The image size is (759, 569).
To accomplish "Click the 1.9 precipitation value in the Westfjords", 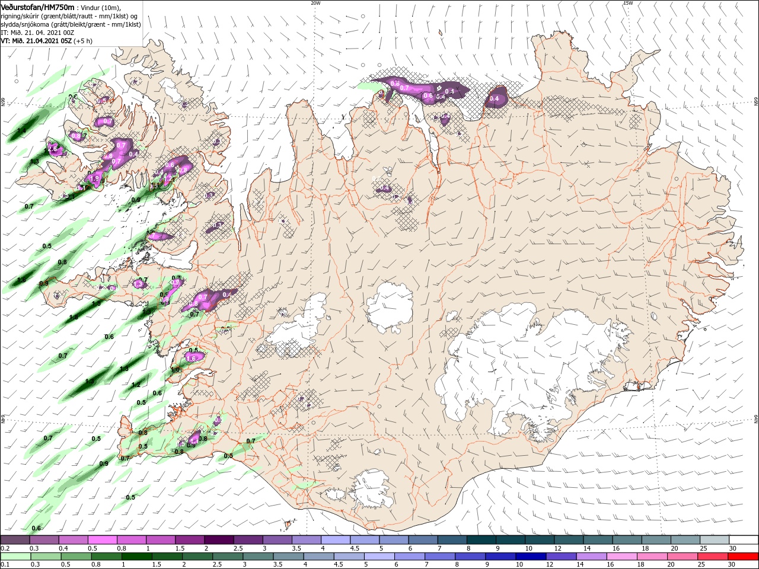I will point(94,178).
